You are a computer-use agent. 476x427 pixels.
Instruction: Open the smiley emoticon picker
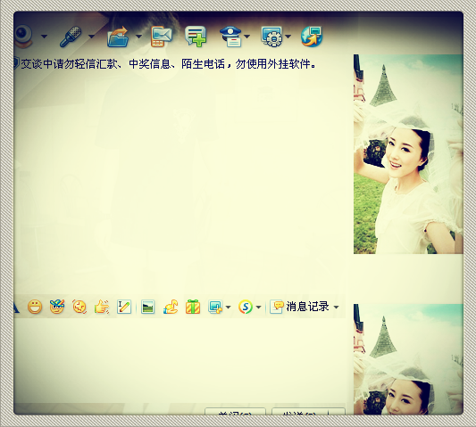[35, 307]
